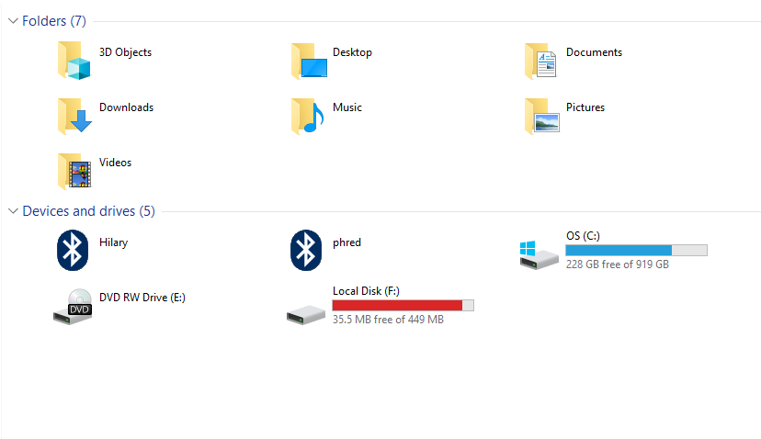Click the Folders (7) group header

click(x=54, y=21)
